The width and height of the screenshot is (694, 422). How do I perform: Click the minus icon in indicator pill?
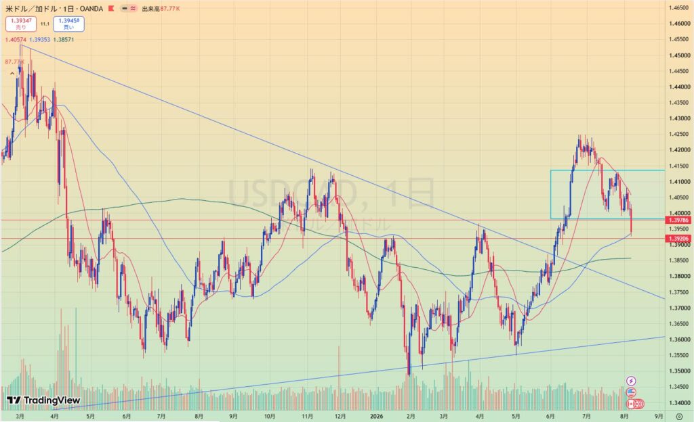coord(125,8)
